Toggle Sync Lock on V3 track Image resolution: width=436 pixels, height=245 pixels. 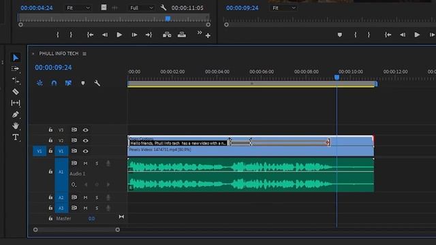coord(74,130)
